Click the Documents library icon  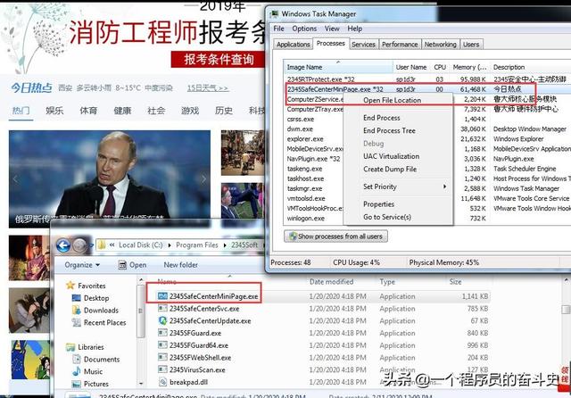click(77, 359)
